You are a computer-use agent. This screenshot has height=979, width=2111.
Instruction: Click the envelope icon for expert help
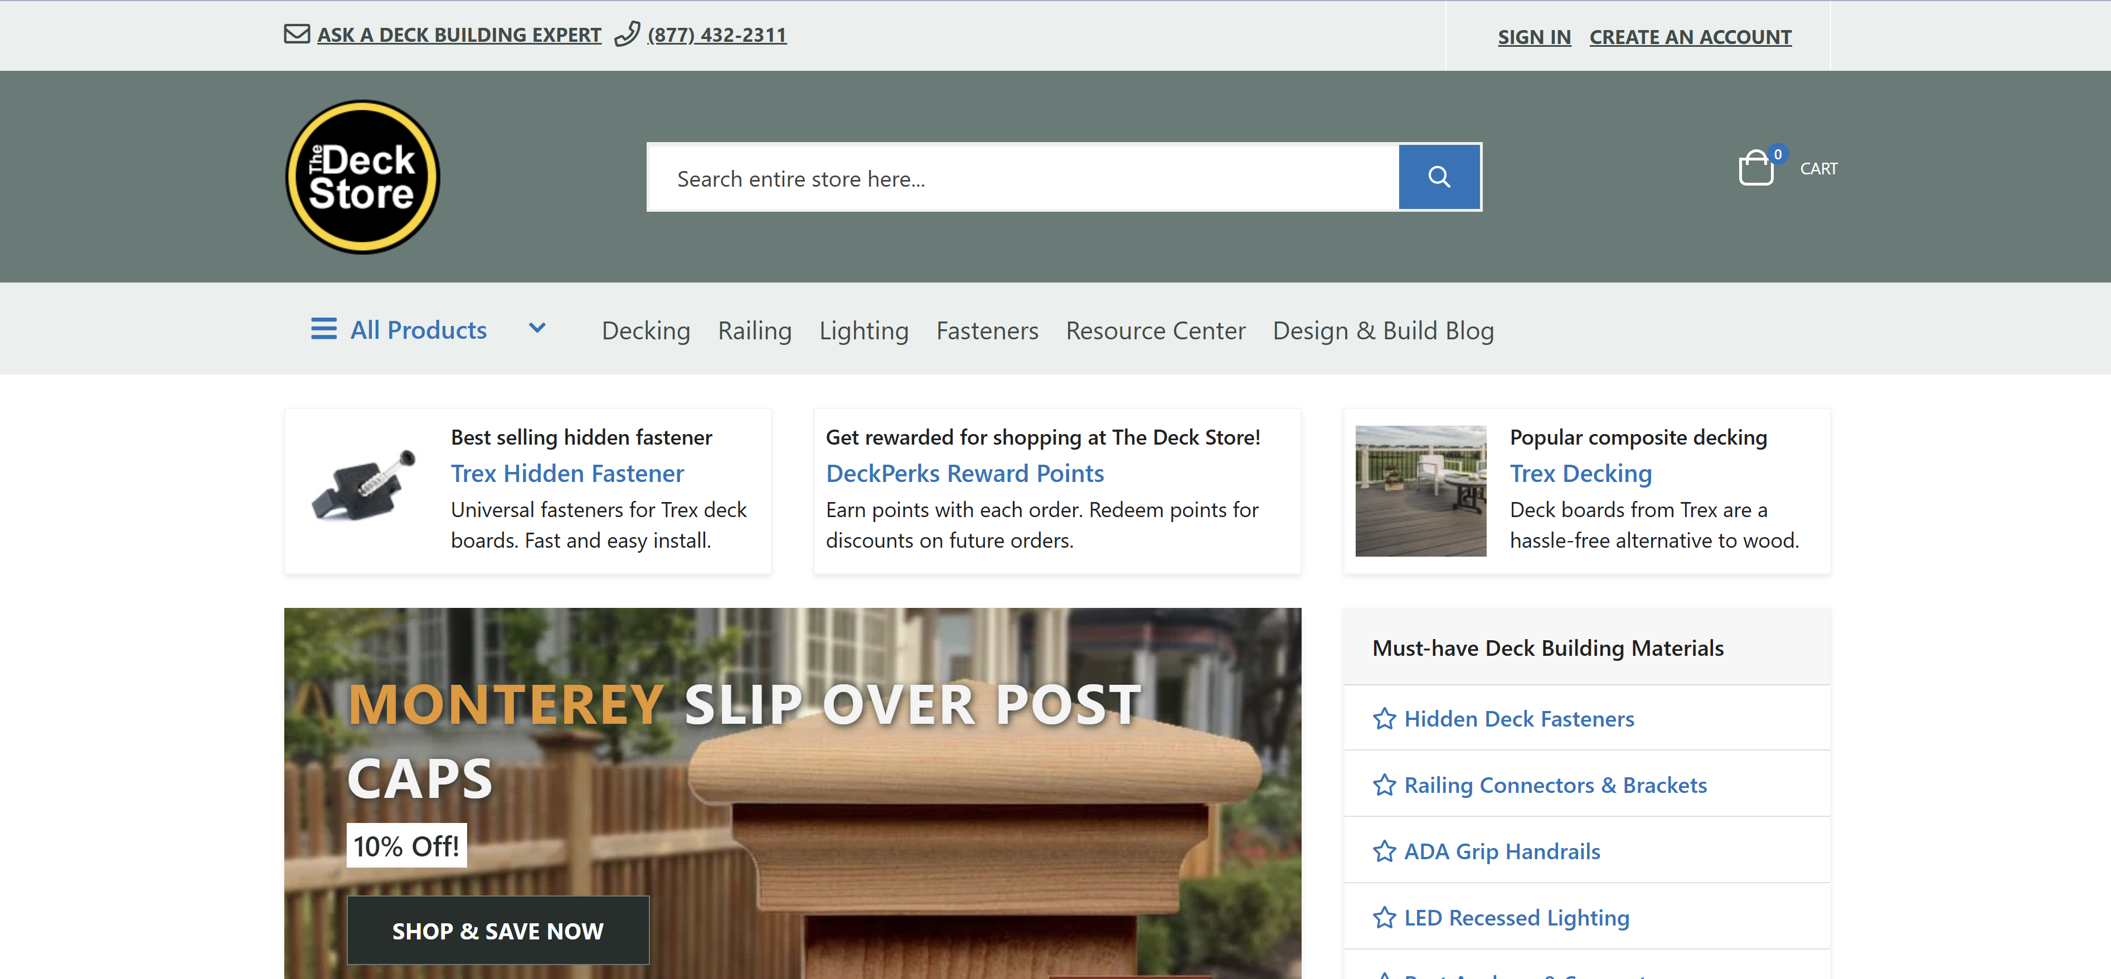[x=297, y=35]
